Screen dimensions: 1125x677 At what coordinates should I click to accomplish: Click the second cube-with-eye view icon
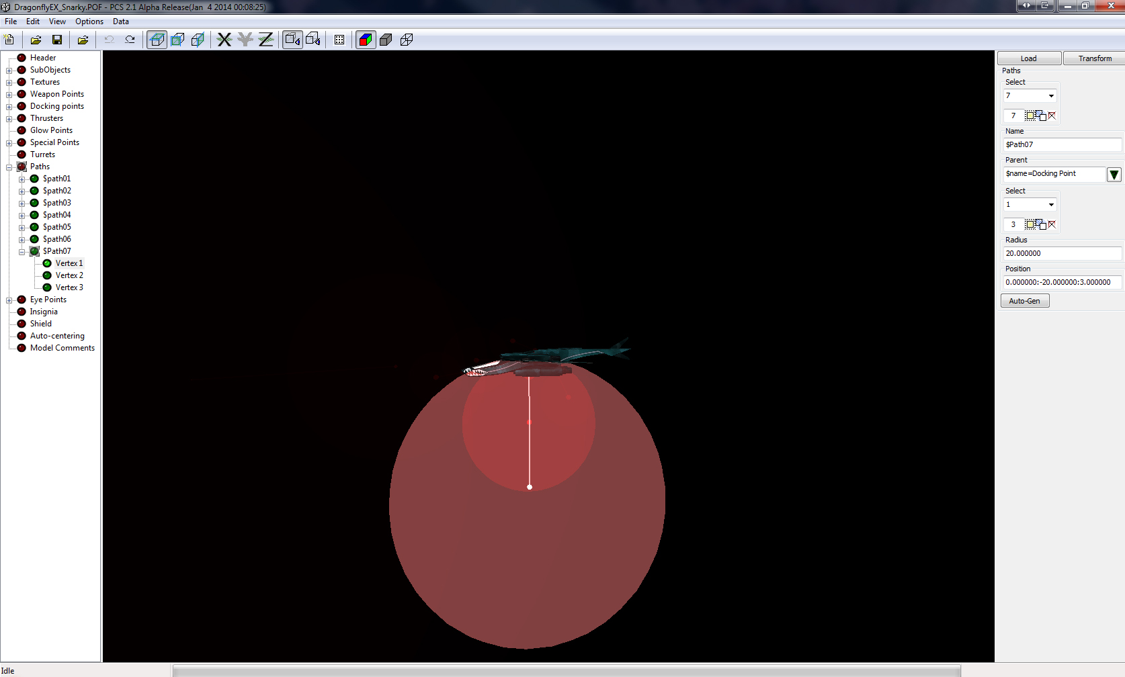pos(313,40)
